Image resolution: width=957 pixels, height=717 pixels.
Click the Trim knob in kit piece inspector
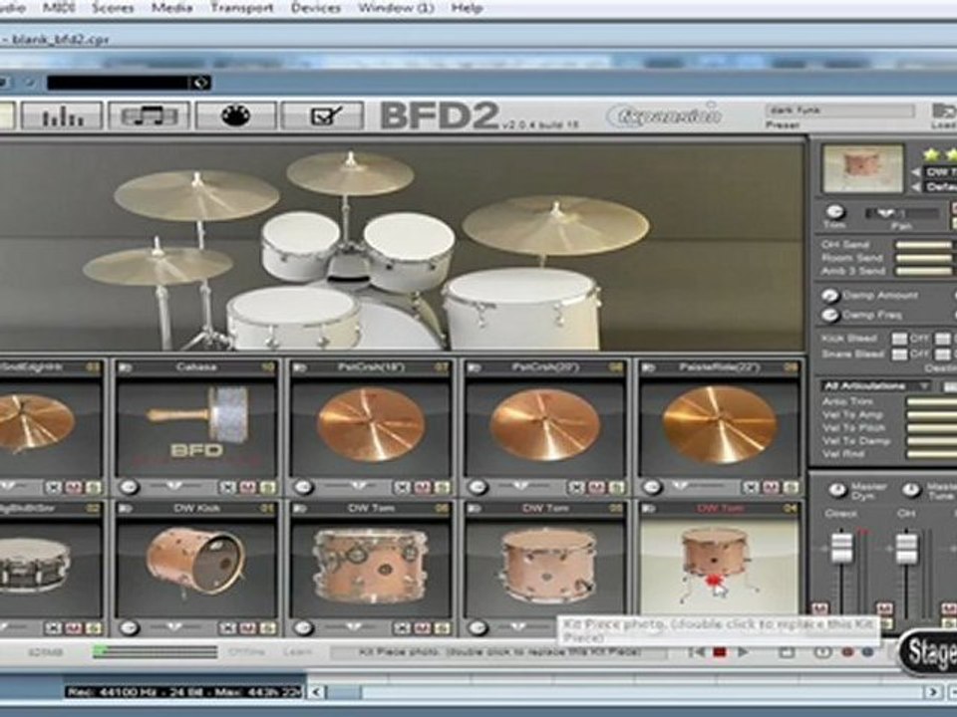(x=835, y=211)
